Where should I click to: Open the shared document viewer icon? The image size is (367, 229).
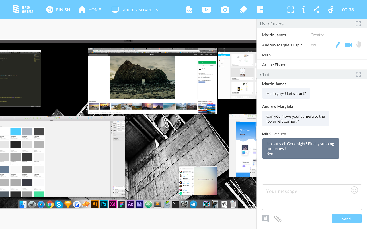coord(189,9)
